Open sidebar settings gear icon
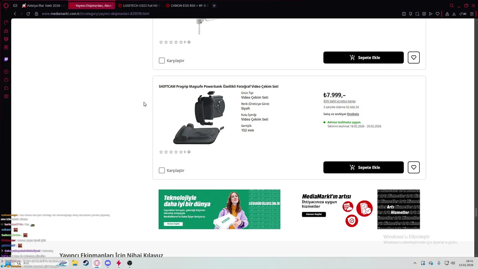Viewport: 478px width, 269px height. click(6, 96)
